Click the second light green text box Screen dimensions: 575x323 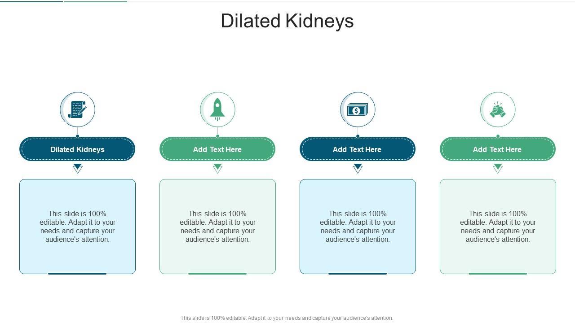(x=217, y=226)
